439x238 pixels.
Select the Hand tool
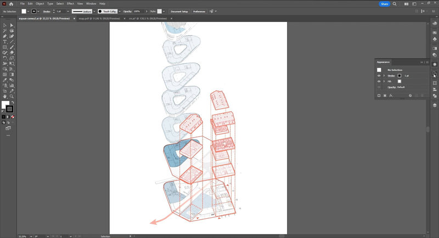5,97
